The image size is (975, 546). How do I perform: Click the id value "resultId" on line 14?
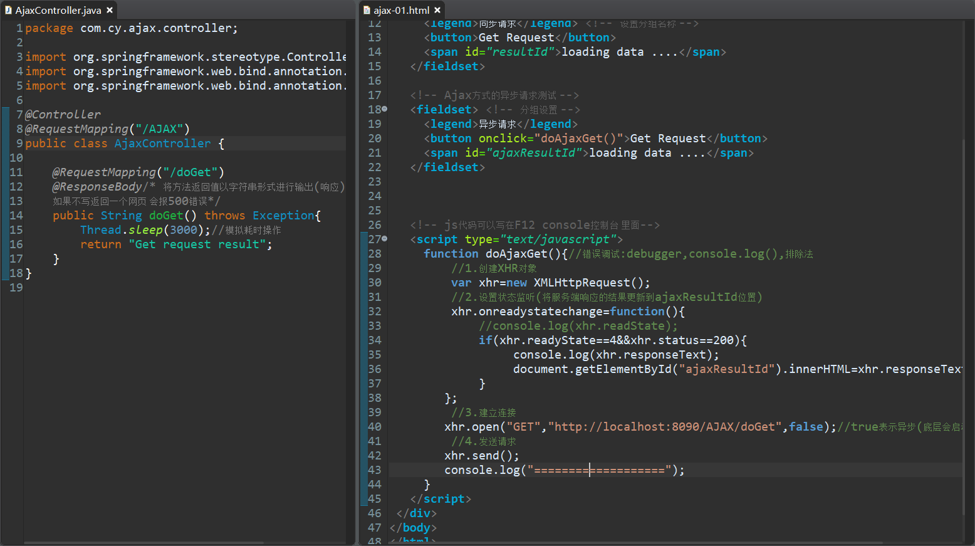(x=523, y=52)
